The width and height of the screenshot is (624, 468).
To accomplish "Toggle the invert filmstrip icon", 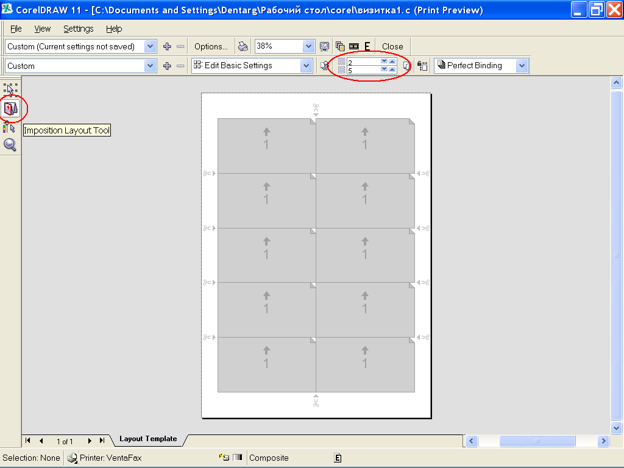I will [x=354, y=46].
